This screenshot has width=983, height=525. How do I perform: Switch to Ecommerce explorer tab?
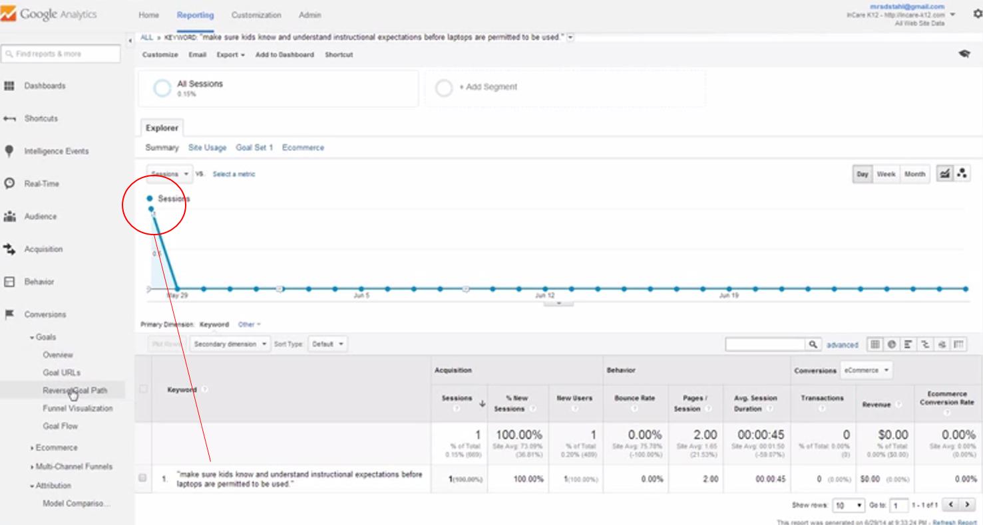[303, 148]
